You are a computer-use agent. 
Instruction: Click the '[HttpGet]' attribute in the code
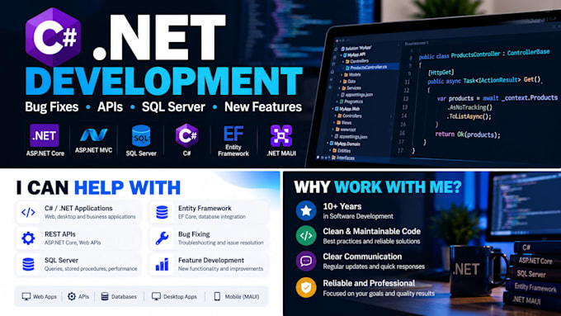[441, 73]
